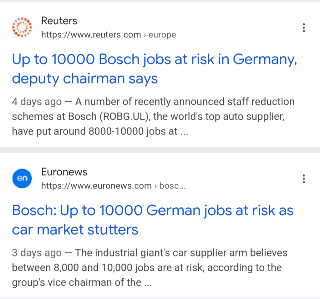
Task: Select the truncated 'bosc...' breadcrumb
Action: [172, 186]
